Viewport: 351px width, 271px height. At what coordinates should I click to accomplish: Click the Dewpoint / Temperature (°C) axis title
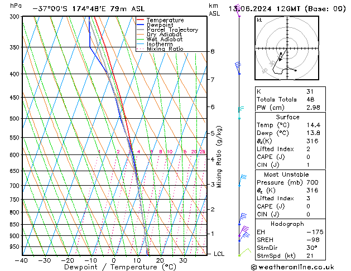[120, 267]
